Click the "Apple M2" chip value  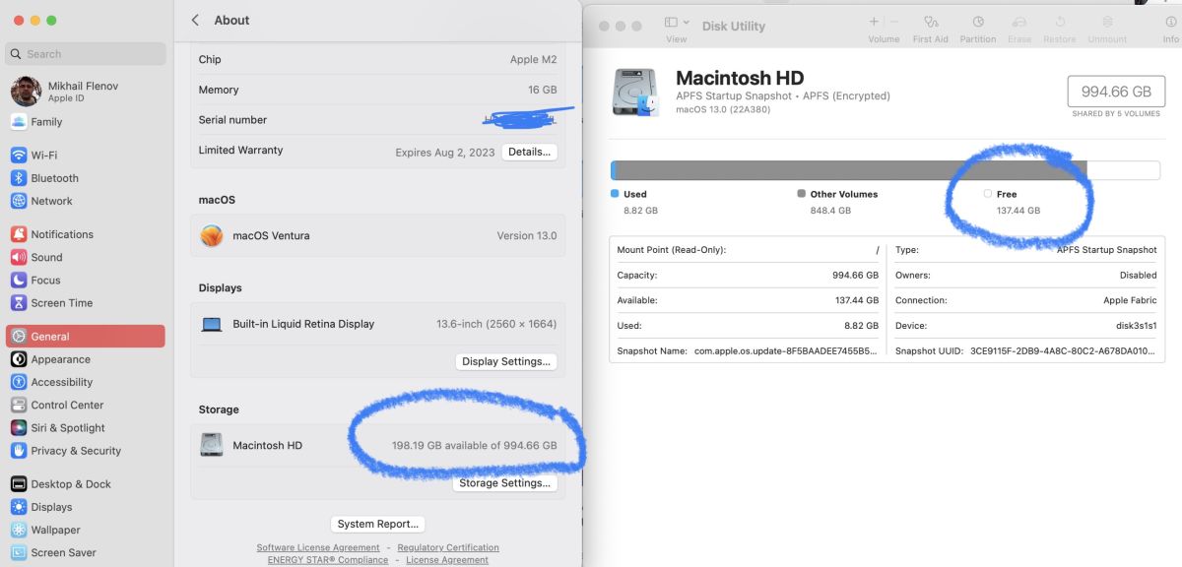point(533,59)
